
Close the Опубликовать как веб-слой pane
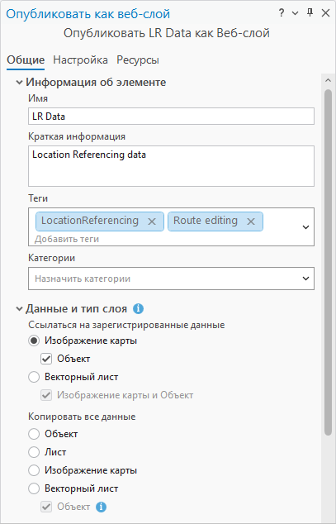(x=325, y=13)
